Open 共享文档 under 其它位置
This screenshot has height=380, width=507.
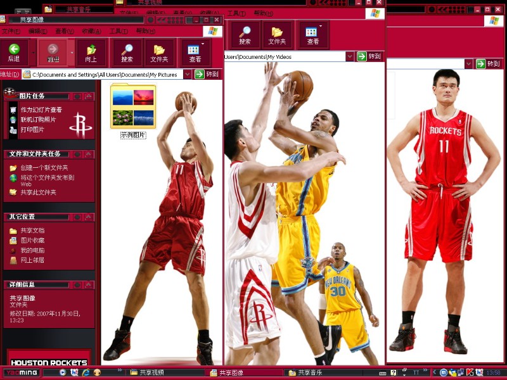tap(32, 231)
